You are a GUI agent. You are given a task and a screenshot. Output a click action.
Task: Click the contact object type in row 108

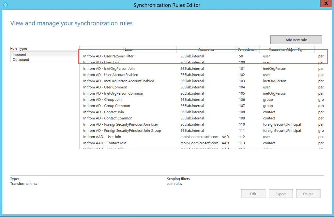[269, 112]
